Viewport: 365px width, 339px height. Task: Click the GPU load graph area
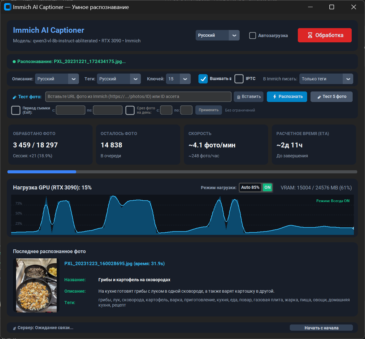[183, 215]
